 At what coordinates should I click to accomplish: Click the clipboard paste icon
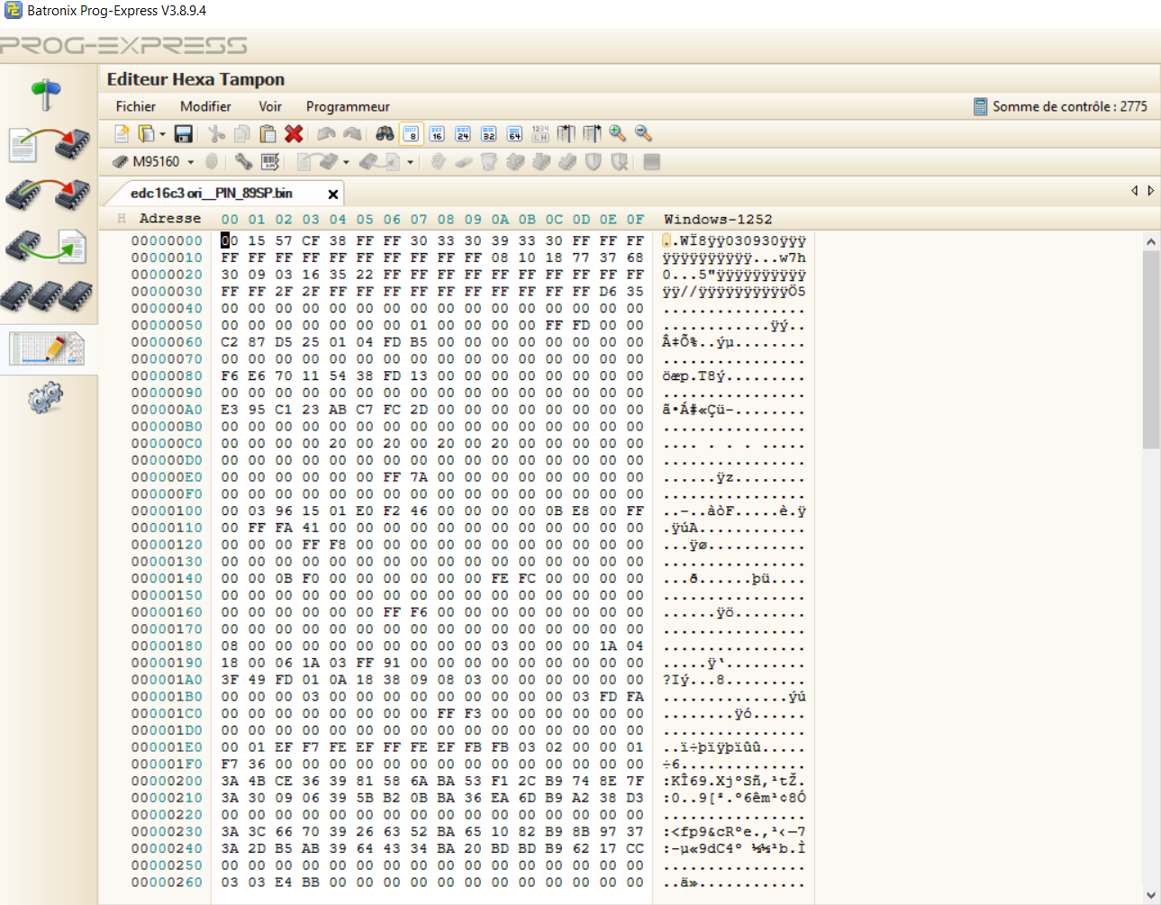pos(268,133)
